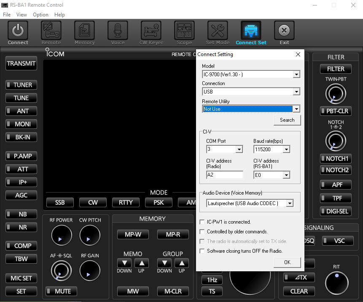The width and height of the screenshot is (363, 302).
Task: Click the AF SQL dual knob
Action: point(62,271)
